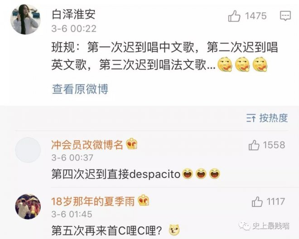299x239 pixels.
Task: Tap the 第五次再来首C哩C哩 comment text
Action: (x=107, y=230)
